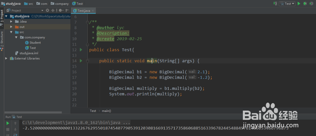Open the 1: Project side tool window tab
Viewport: 316px width, 136px height.
tap(2, 17)
